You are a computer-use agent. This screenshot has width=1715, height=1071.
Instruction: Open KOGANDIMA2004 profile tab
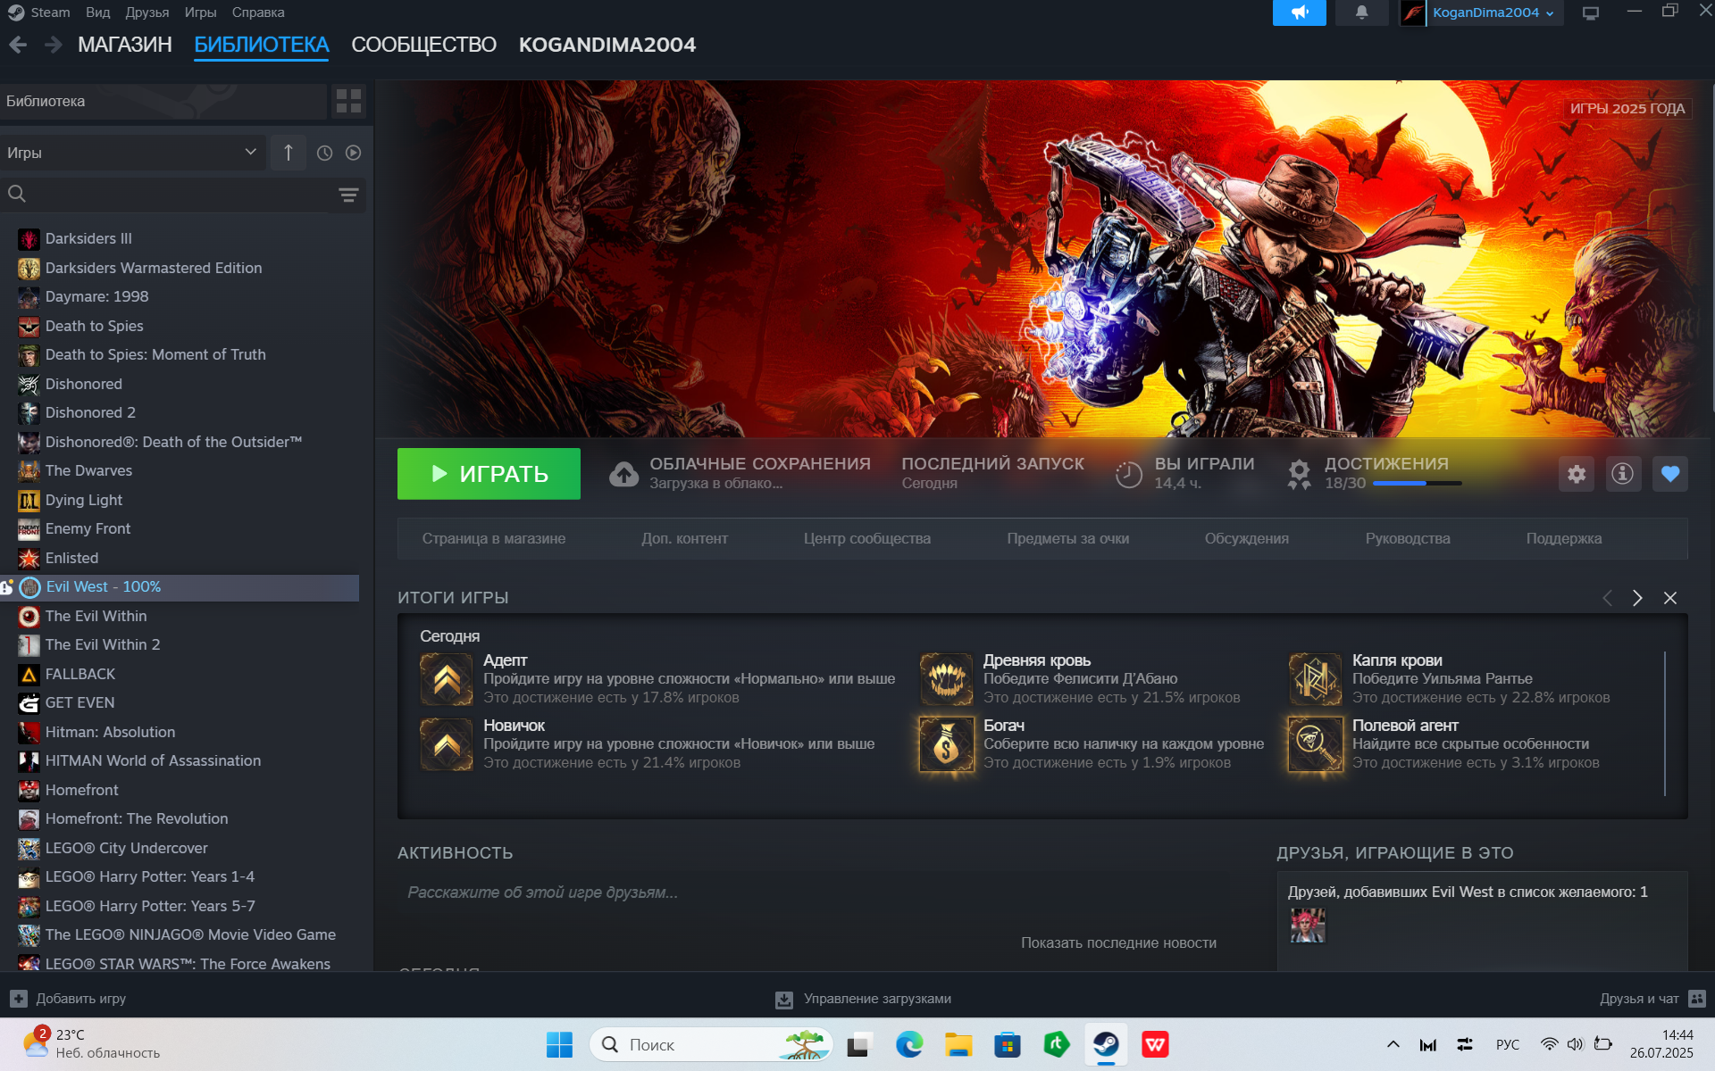coord(607,45)
